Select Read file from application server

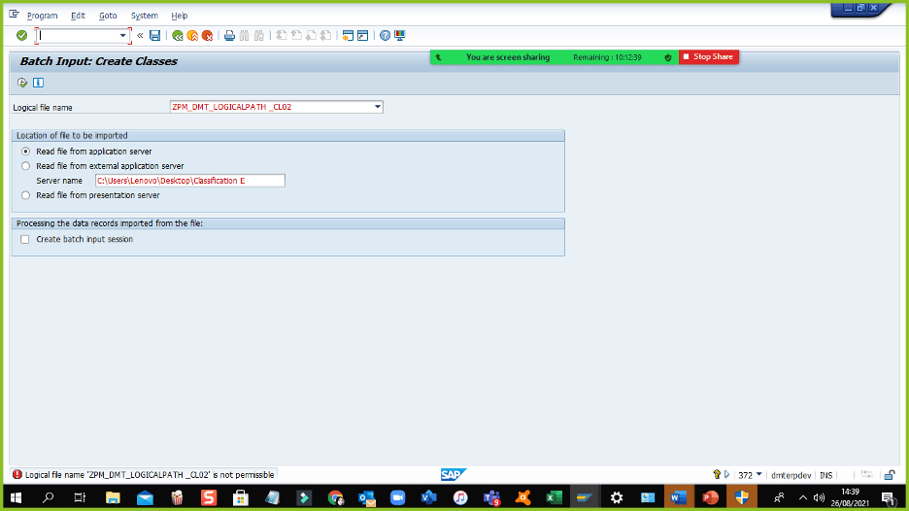26,152
